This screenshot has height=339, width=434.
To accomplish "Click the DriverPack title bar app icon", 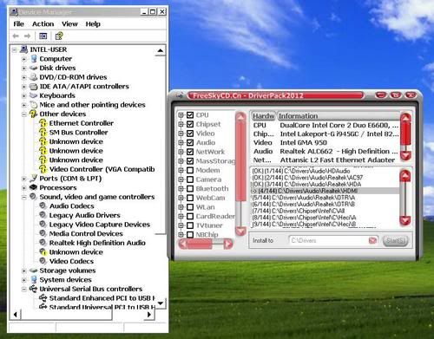I will click(x=181, y=95).
